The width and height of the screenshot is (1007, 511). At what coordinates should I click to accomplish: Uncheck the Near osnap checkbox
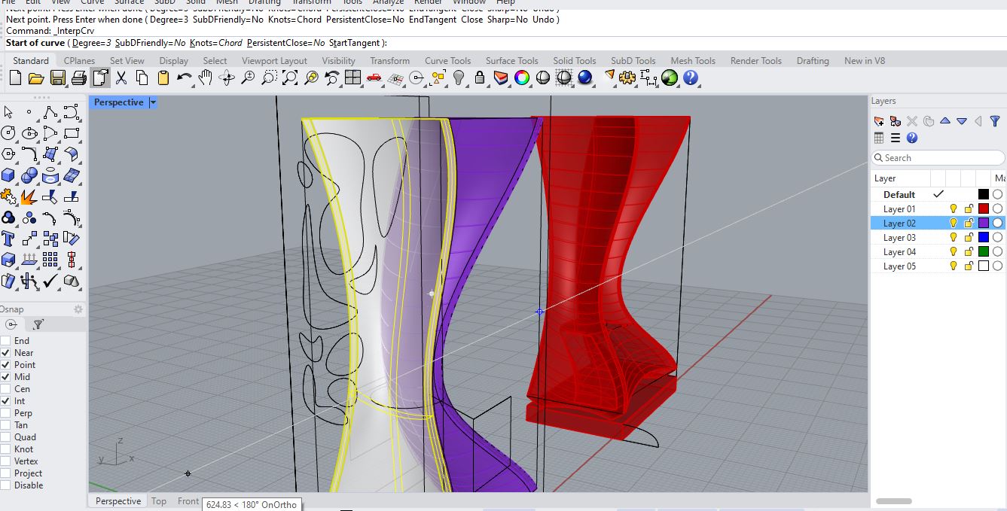[x=6, y=353]
